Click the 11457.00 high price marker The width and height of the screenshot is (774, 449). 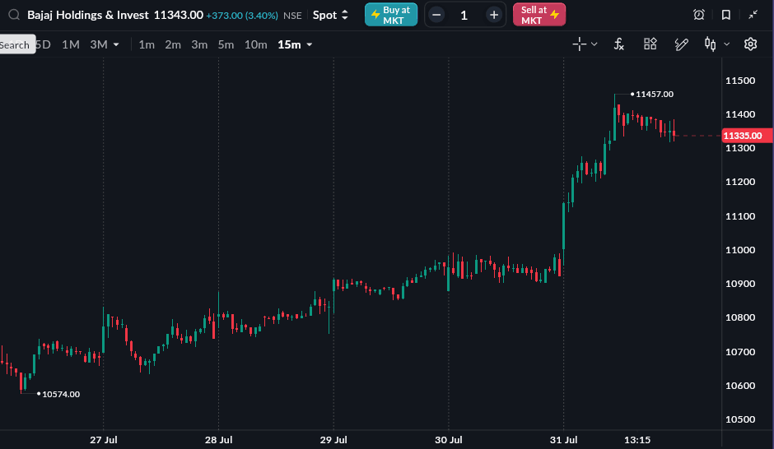click(x=654, y=94)
